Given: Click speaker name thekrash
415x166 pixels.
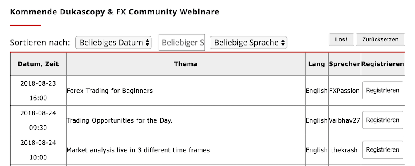Looking at the screenshot, I should (344, 150).
